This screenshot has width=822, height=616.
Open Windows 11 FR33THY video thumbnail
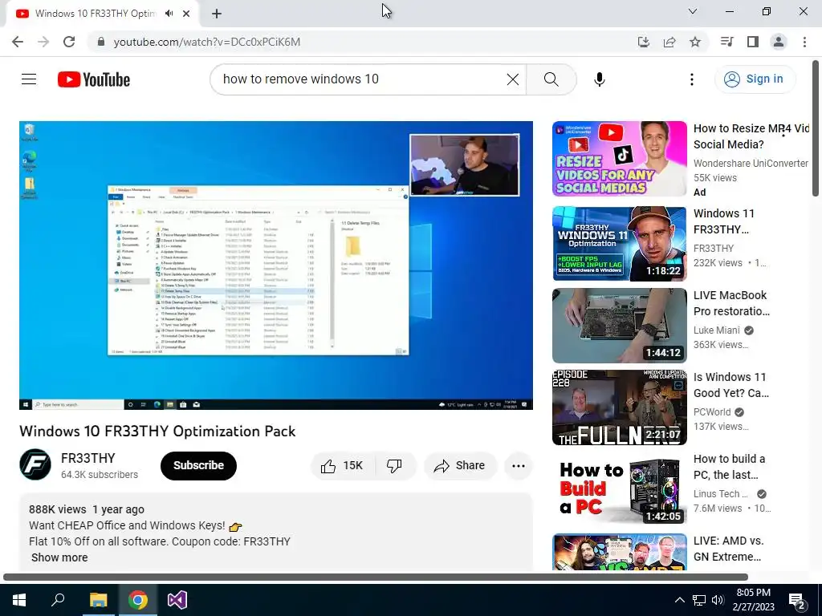[619, 244]
